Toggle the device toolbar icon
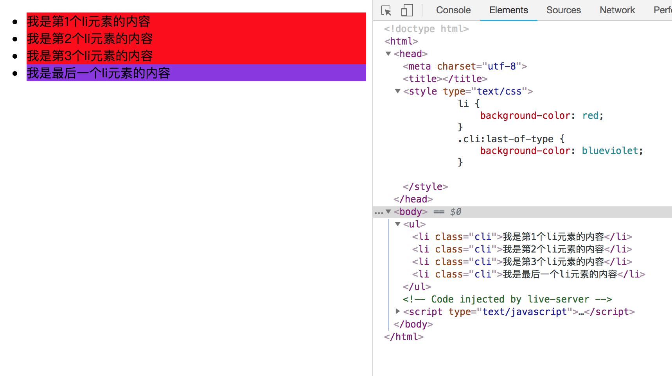 tap(407, 11)
